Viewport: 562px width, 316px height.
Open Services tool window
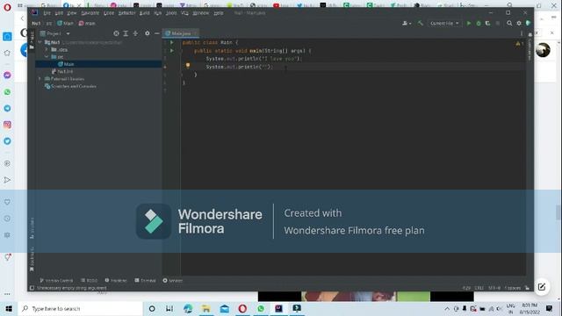tap(173, 281)
